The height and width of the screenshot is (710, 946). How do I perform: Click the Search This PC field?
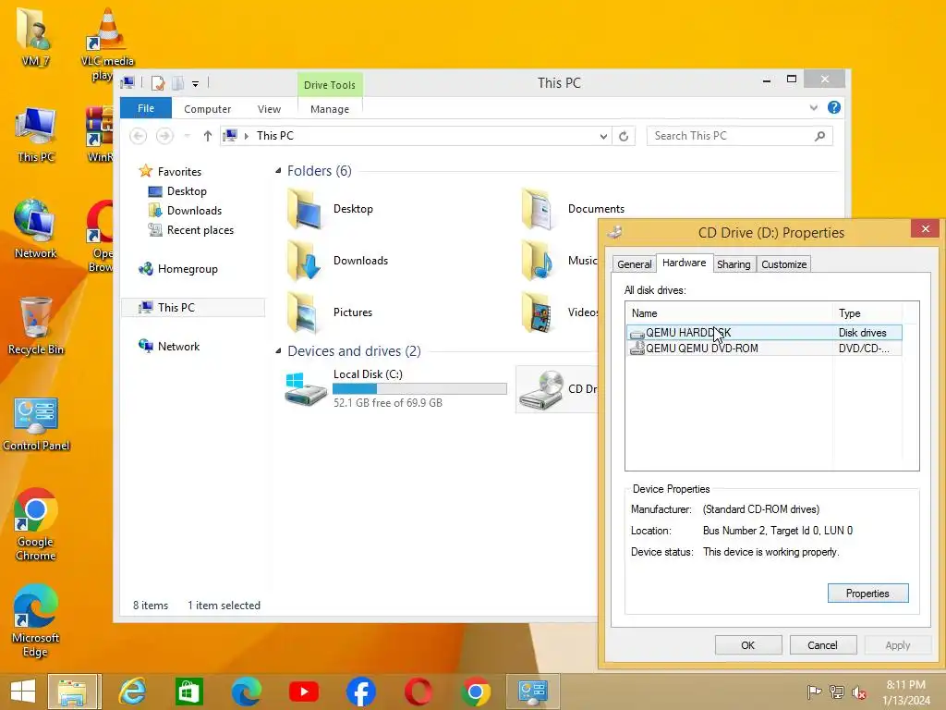(x=740, y=136)
